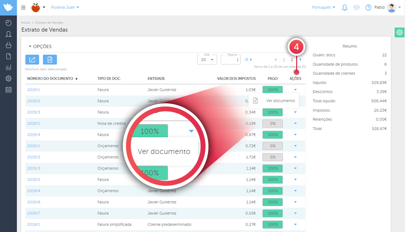Click the blue PDF document button

[50, 60]
